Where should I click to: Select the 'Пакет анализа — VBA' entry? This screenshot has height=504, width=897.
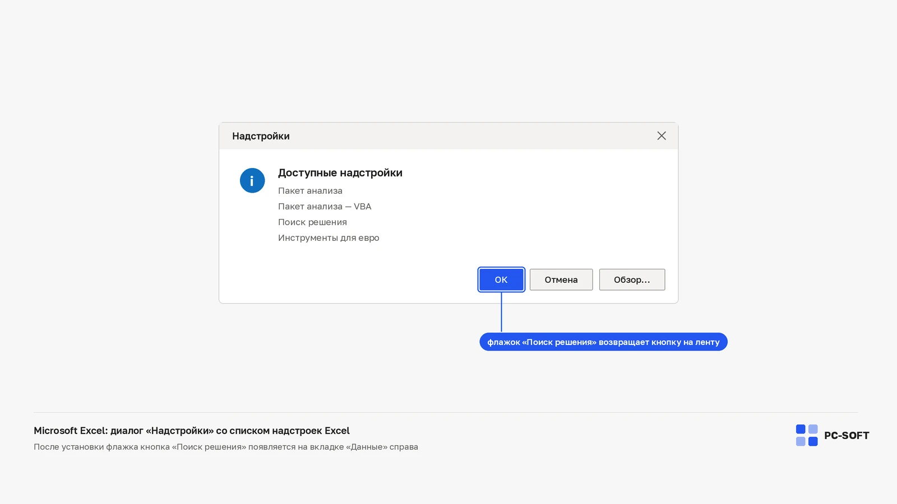tap(325, 207)
